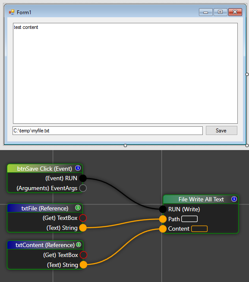Click the Path inline value box
This screenshot has height=282, width=249.
189,219
